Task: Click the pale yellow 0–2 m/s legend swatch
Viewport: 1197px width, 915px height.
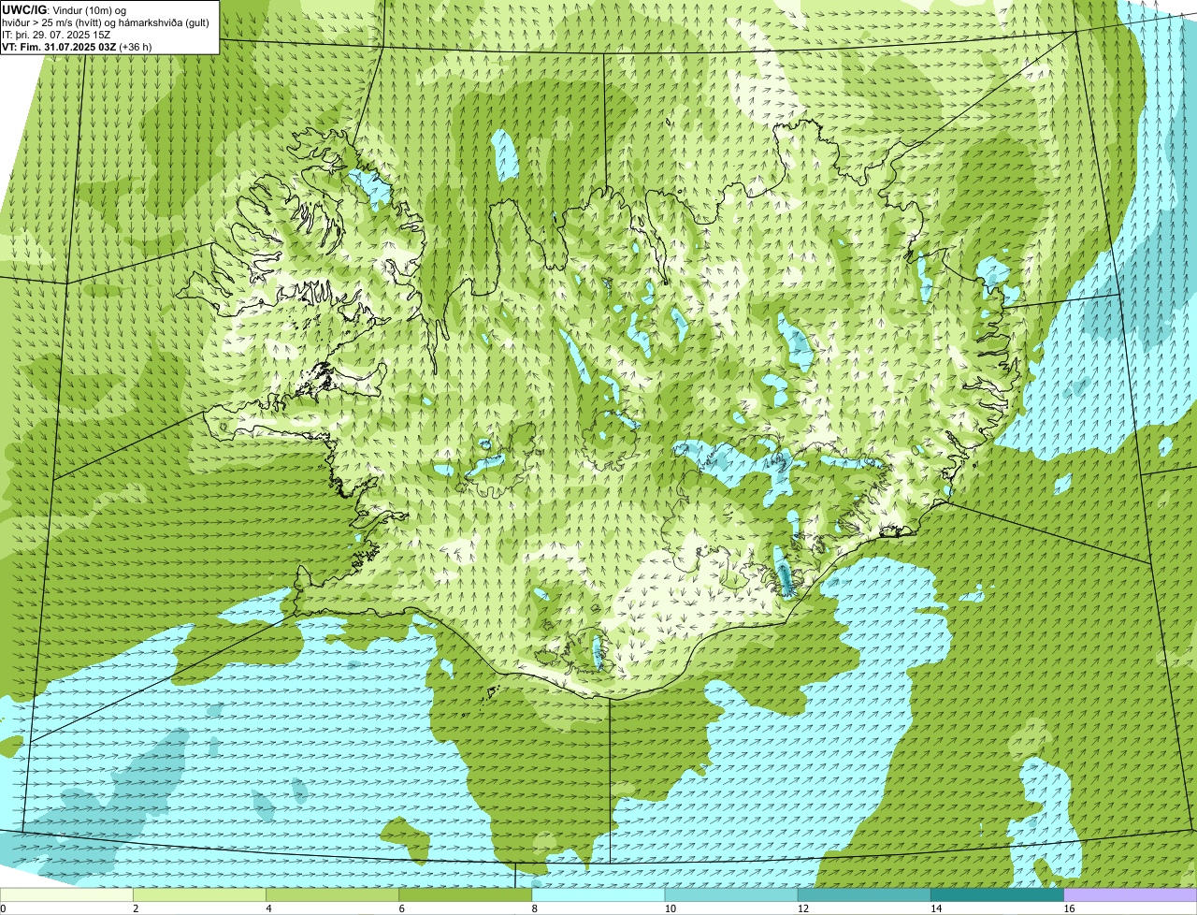Action: tap(66, 895)
